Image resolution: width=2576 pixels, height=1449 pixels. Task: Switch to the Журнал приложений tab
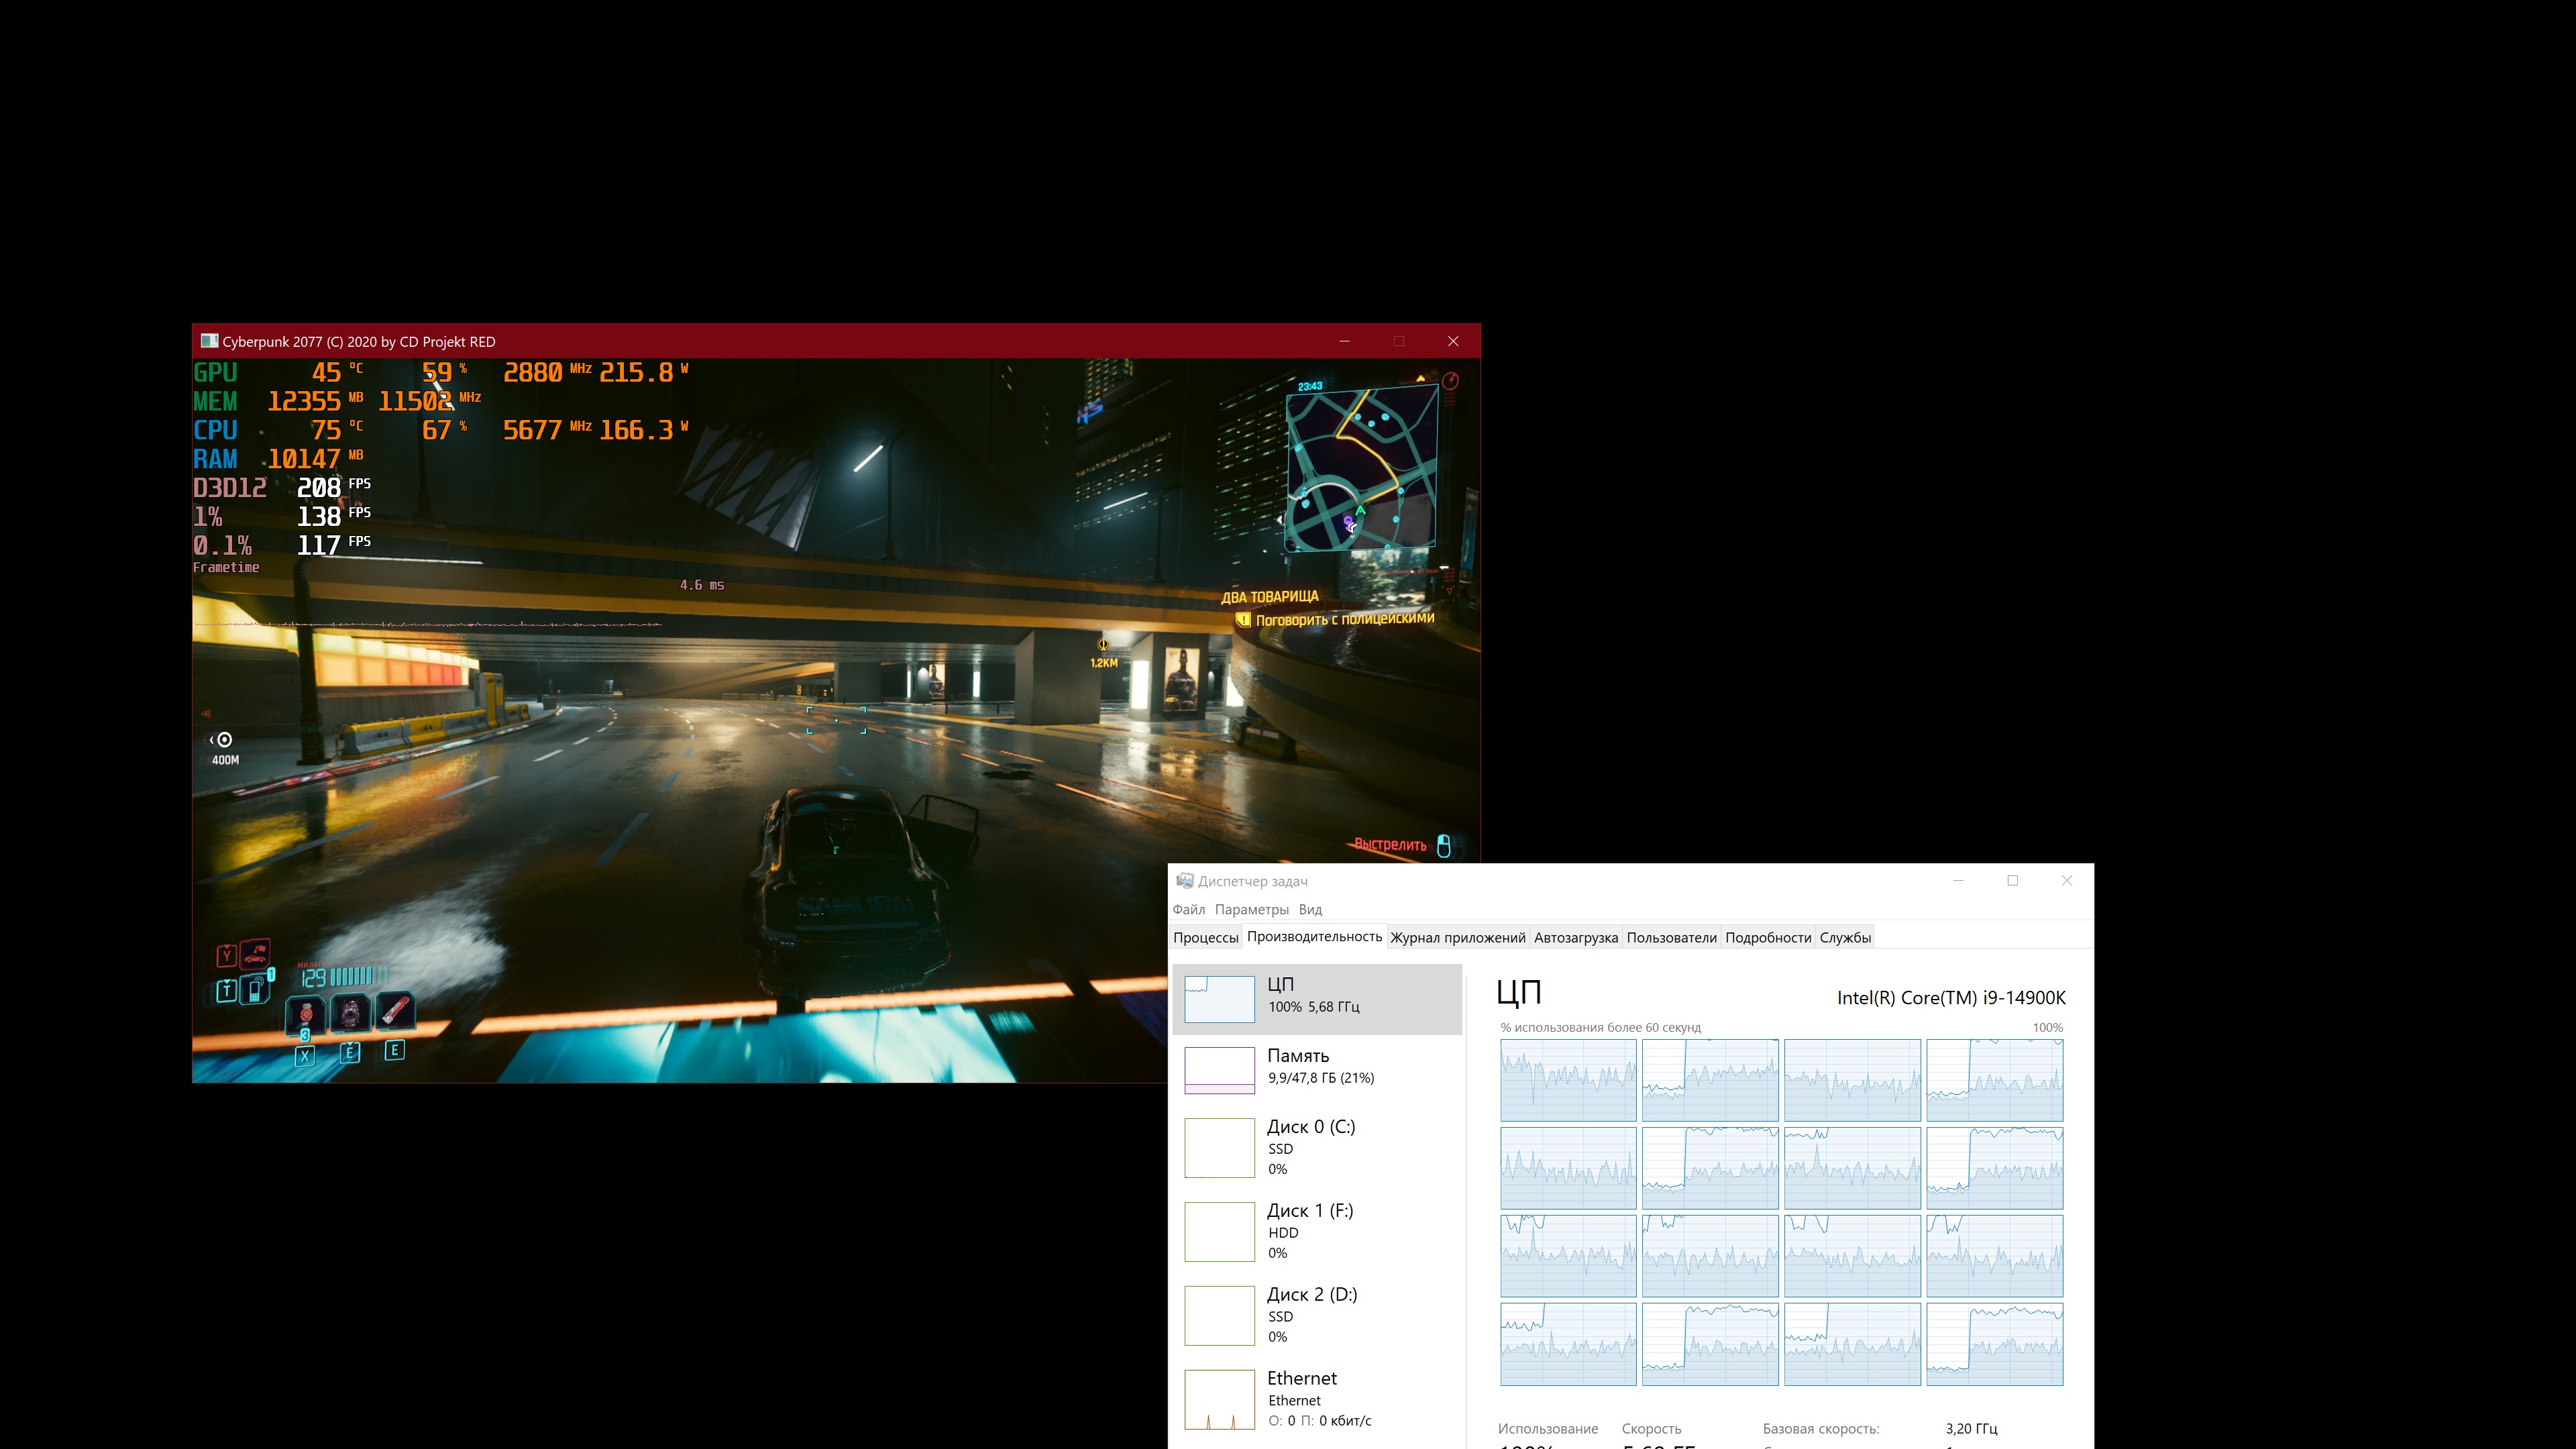(x=1457, y=937)
